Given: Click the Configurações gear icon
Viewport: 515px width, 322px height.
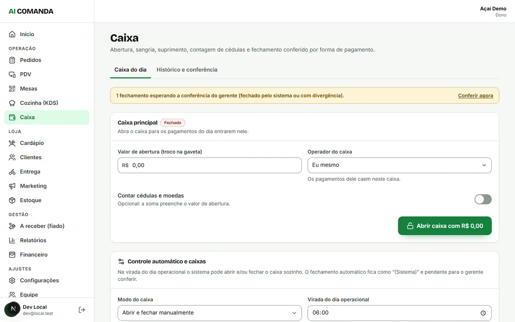Looking at the screenshot, I should coord(12,280).
